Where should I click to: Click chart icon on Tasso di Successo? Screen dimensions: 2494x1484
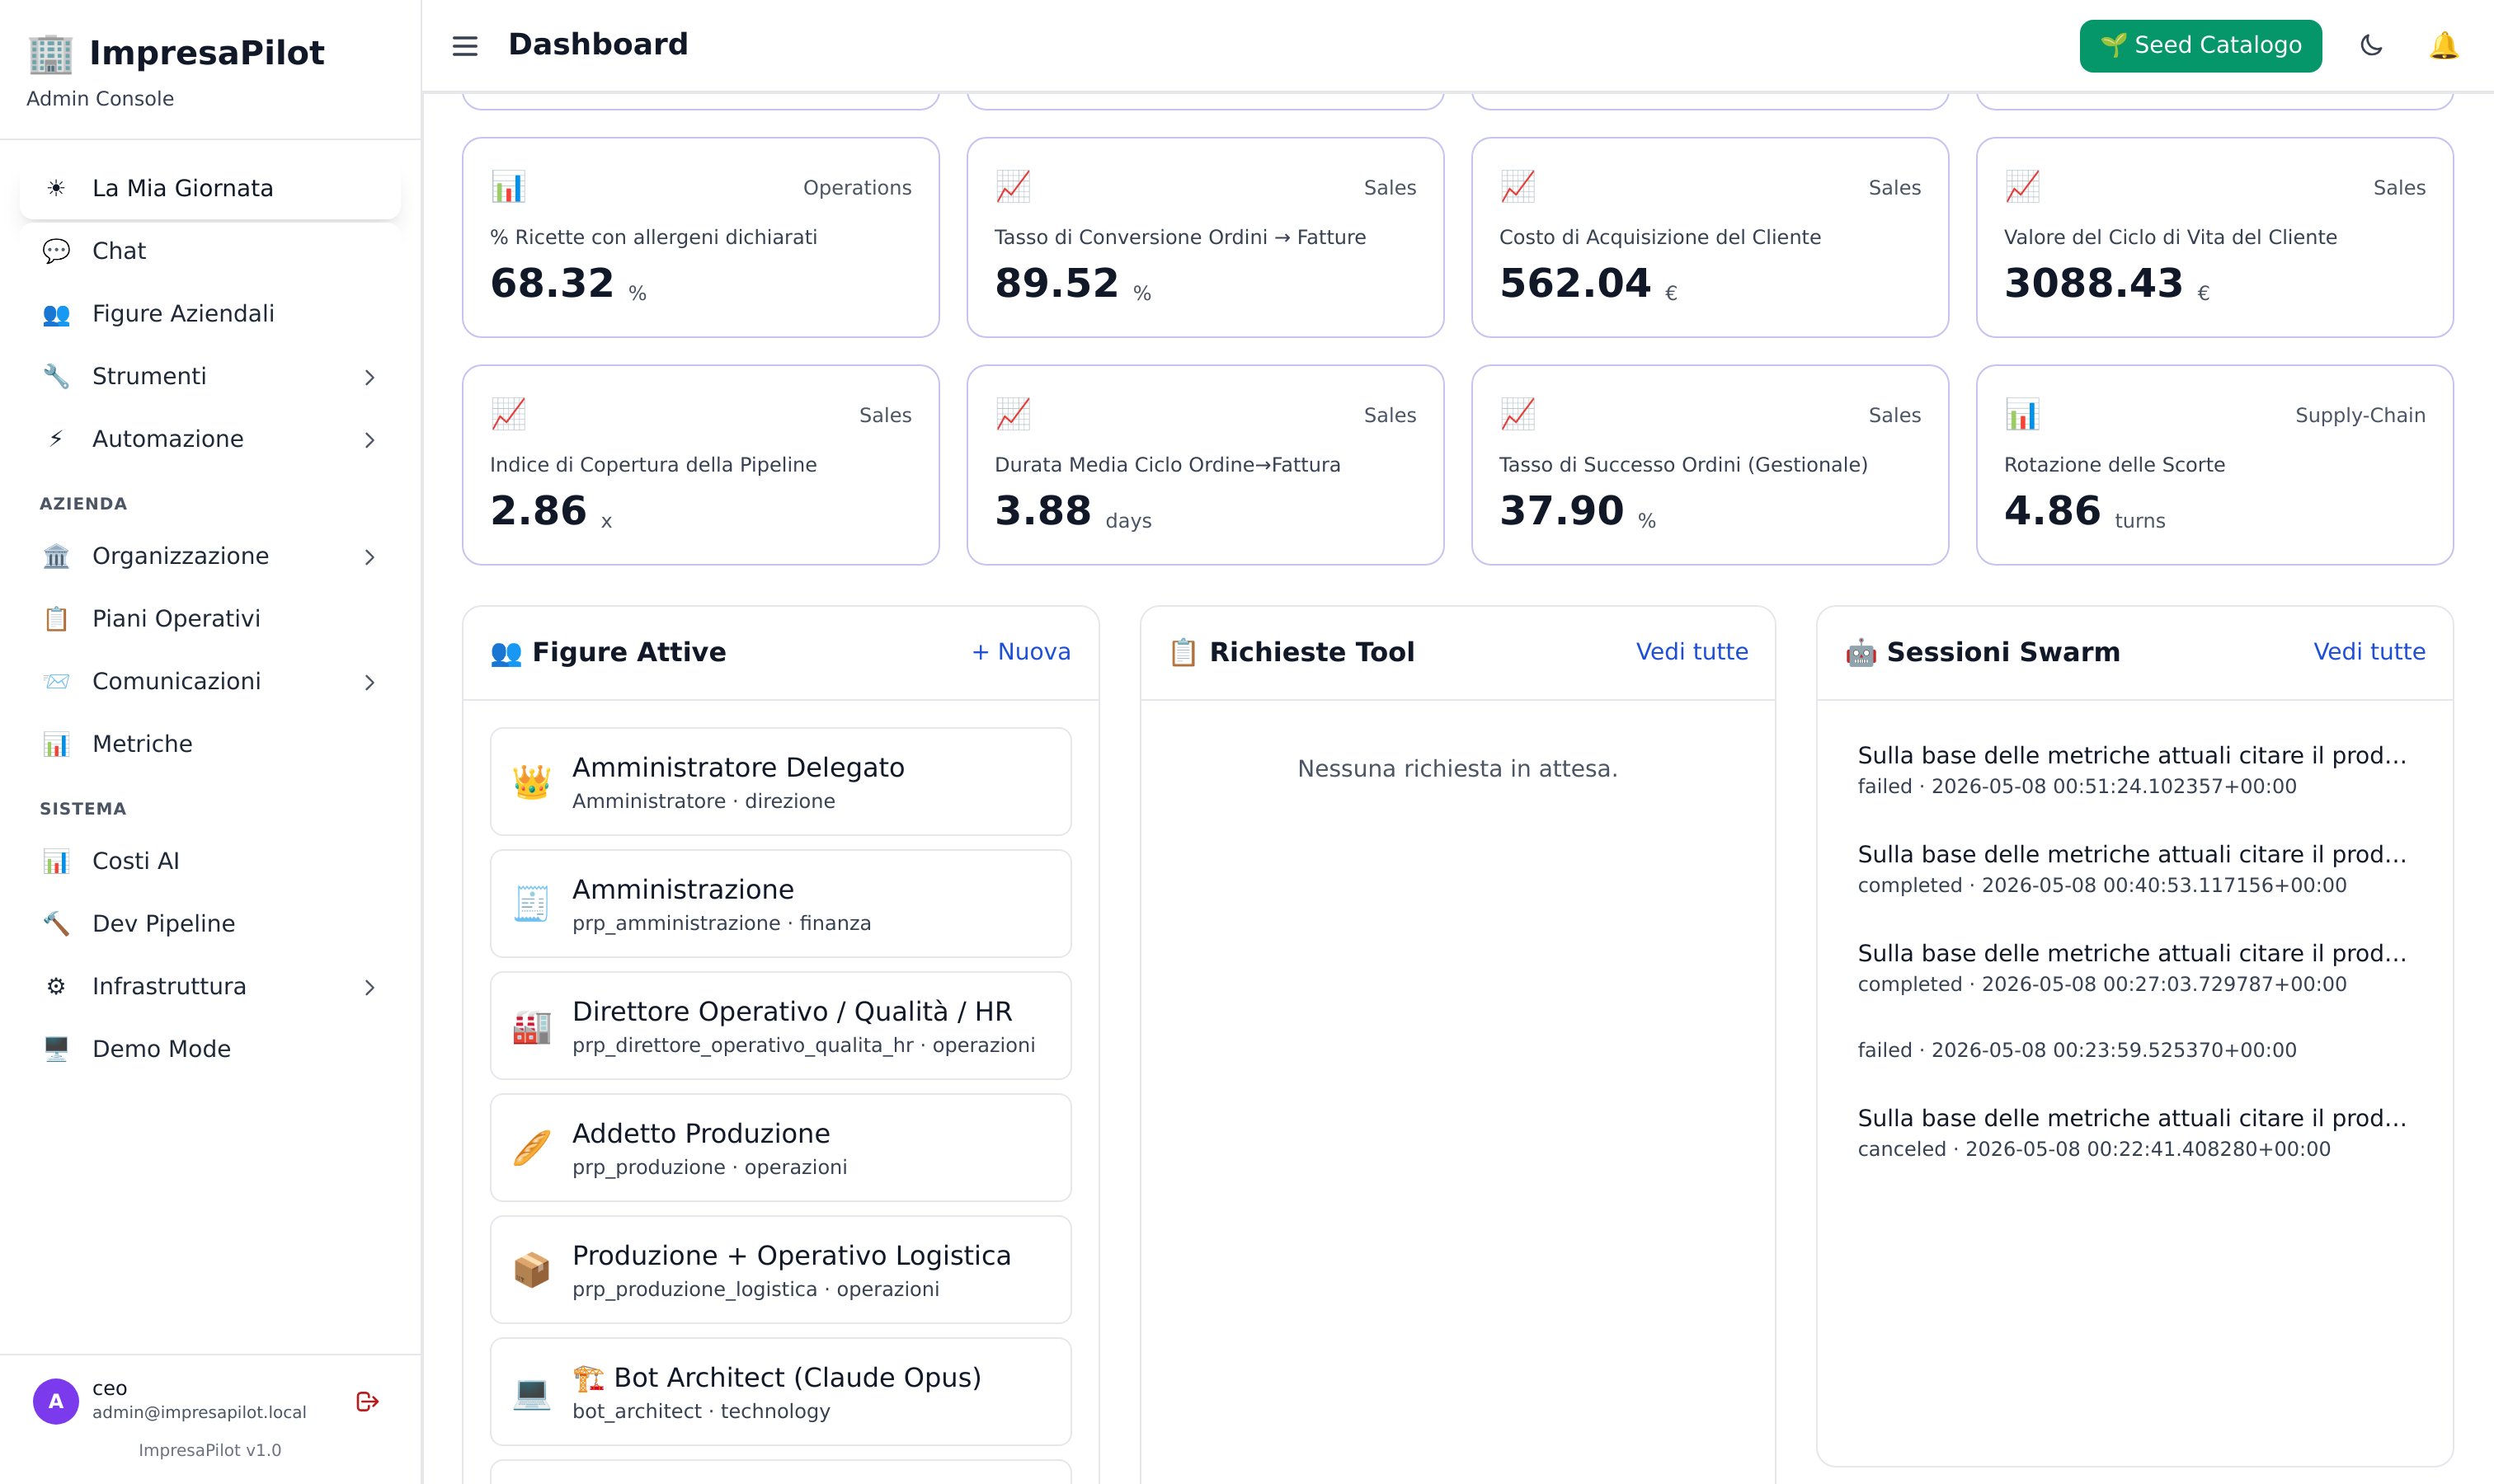1518,414
